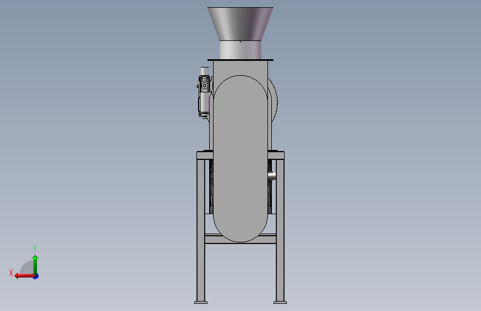Viewport: 481px width, 311px height.
Task: Select the large oval belt guard cover
Action: click(241, 159)
